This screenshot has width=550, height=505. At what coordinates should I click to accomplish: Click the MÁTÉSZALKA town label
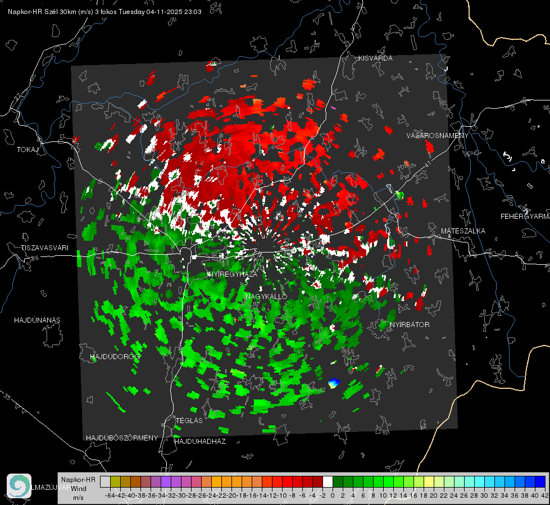point(463,231)
